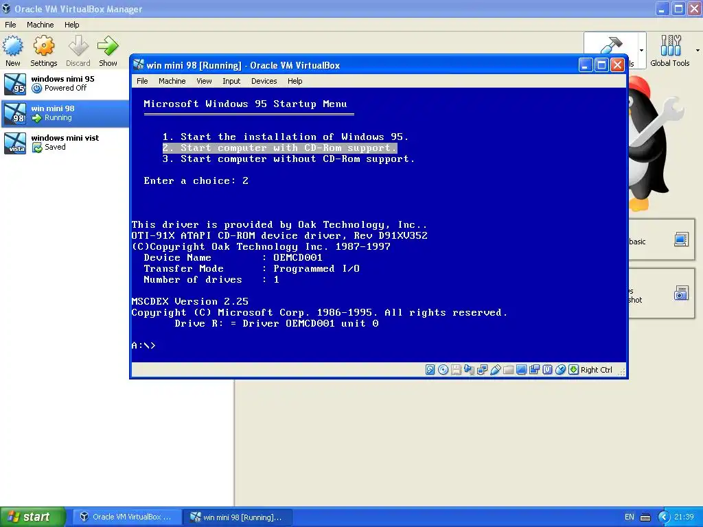Open Devices menu in VM window
The image size is (703, 527).
(264, 81)
